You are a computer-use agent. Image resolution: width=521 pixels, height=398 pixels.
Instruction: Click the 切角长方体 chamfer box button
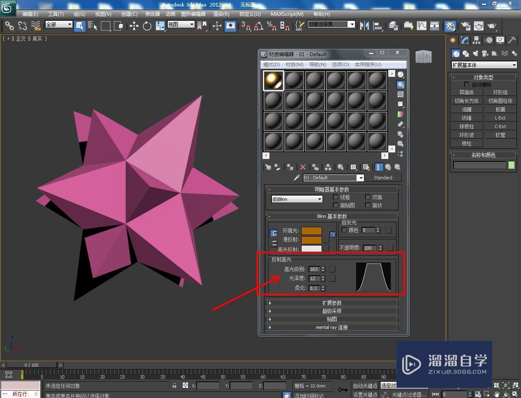(x=466, y=101)
